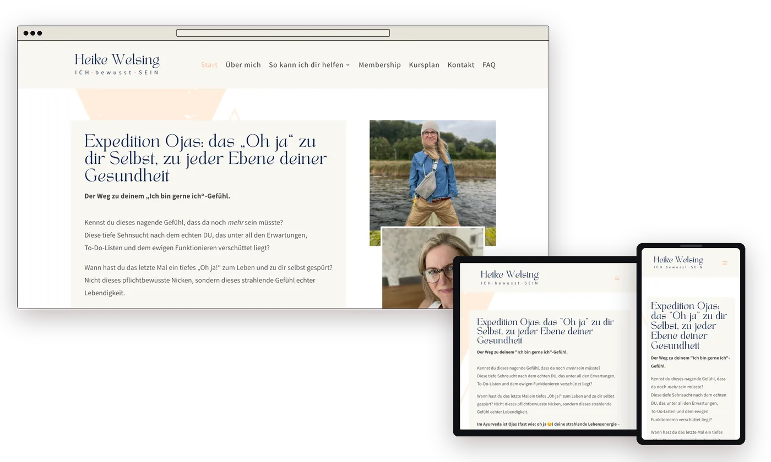This screenshot has height=462, width=771.
Task: Open hamburger menu on phone mockup
Action: coord(725,263)
